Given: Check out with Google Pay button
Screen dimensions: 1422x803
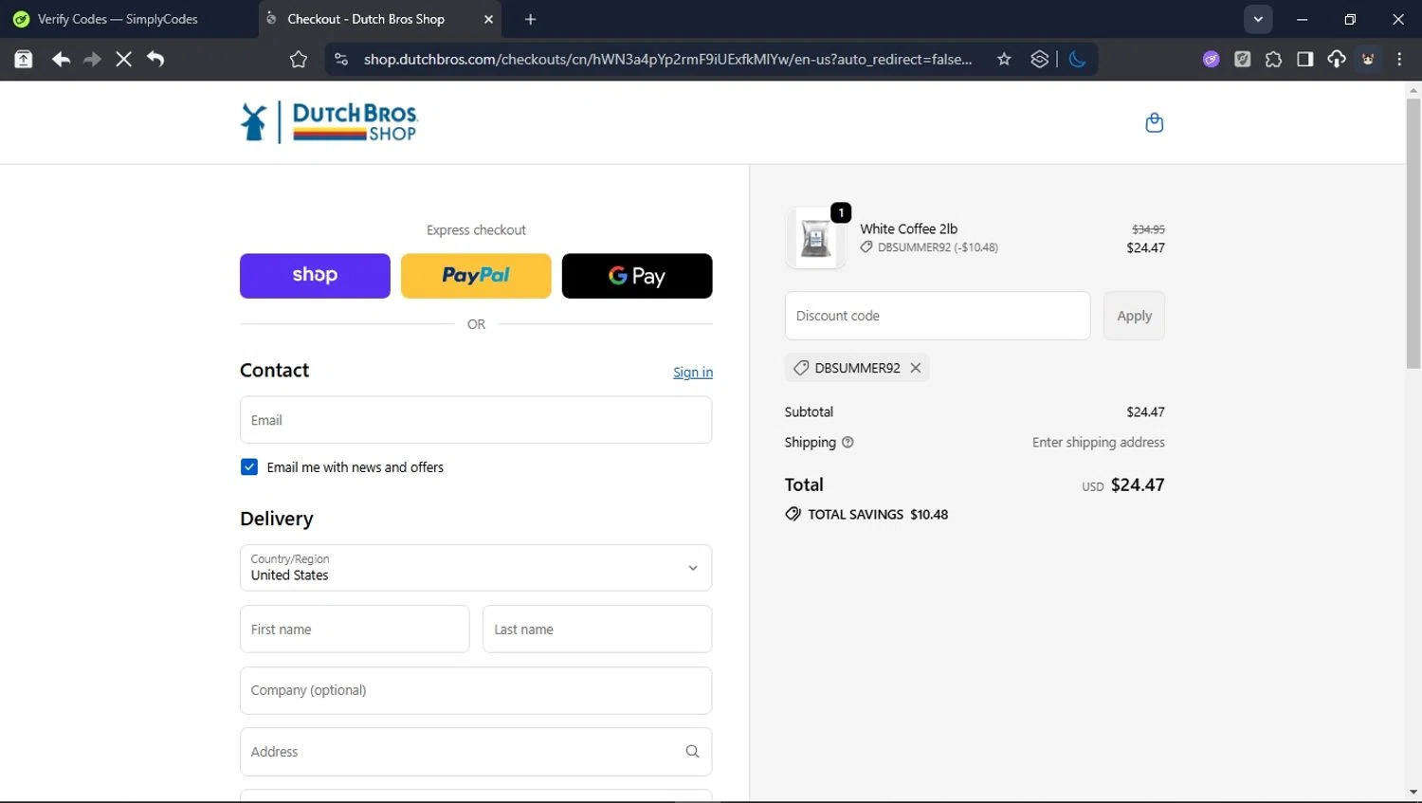Looking at the screenshot, I should pos(637,275).
